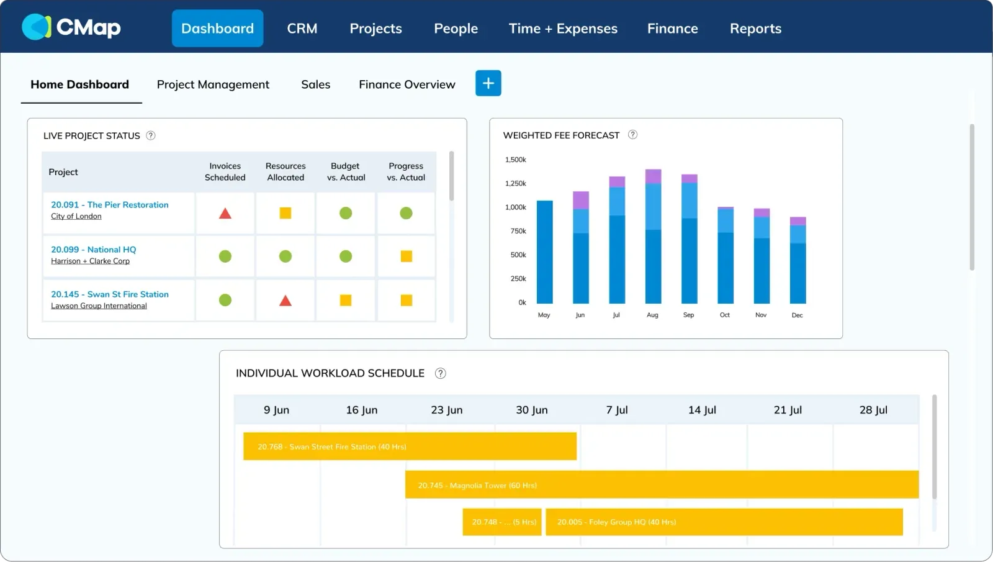
Task: Click the CMap logo icon
Action: pyautogui.click(x=37, y=27)
